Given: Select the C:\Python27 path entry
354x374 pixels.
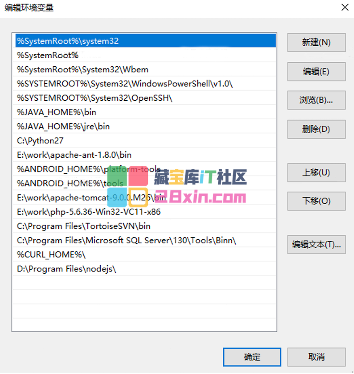Looking at the screenshot, I should [x=40, y=141].
